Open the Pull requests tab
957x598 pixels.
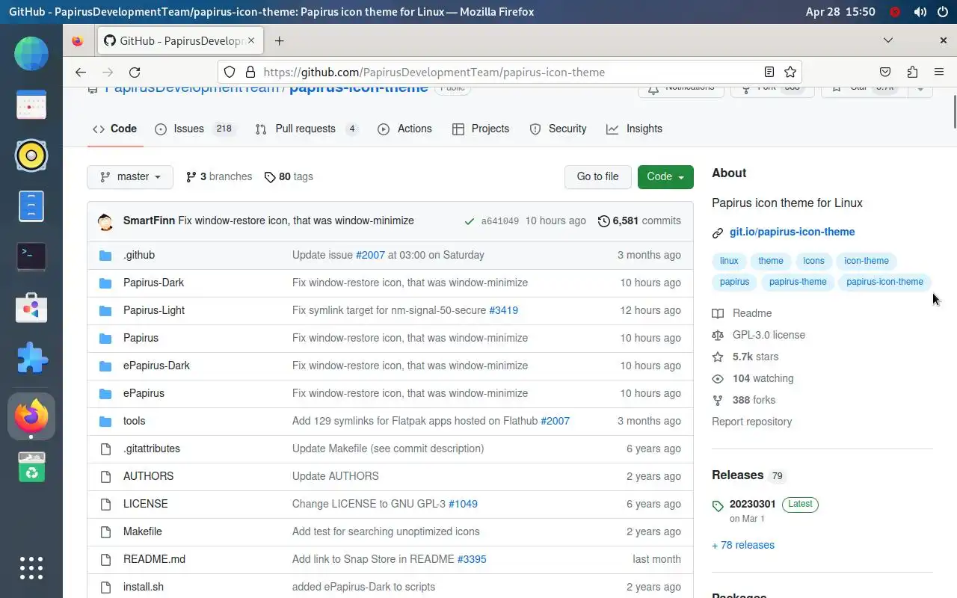307,129
